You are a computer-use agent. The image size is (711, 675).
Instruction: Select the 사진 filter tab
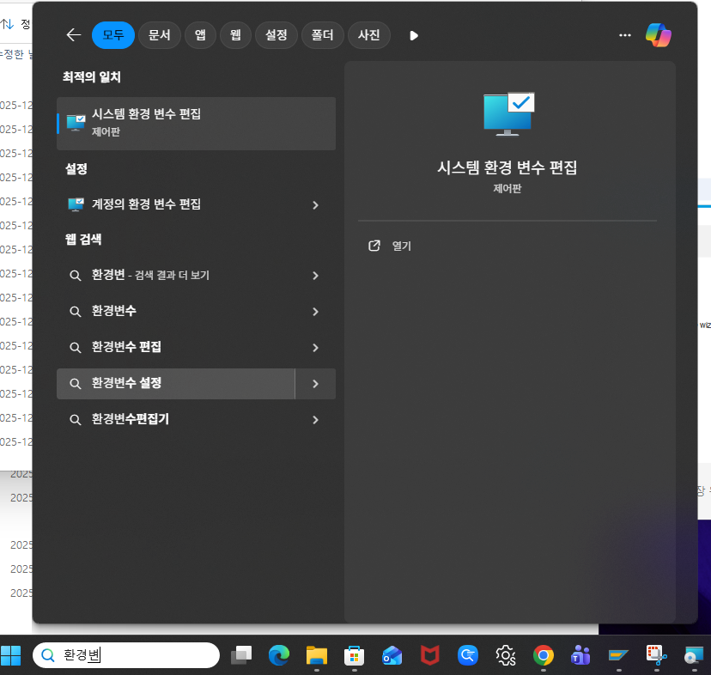(x=368, y=35)
